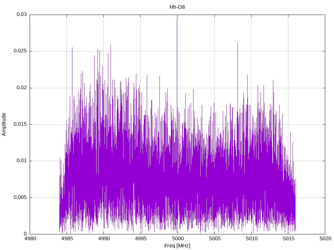Image resolution: width=334 pixels, height=250 pixels.
Task: Click the 5010 x-axis tick label
Action: [251, 239]
